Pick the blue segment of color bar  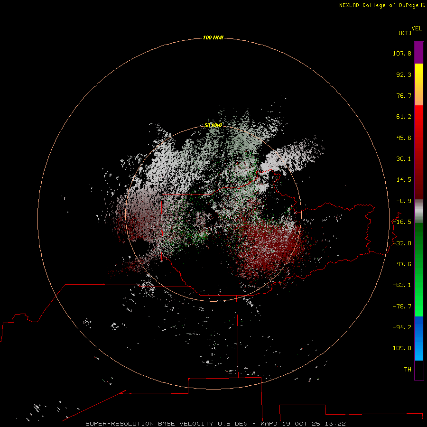pyautogui.click(x=419, y=338)
